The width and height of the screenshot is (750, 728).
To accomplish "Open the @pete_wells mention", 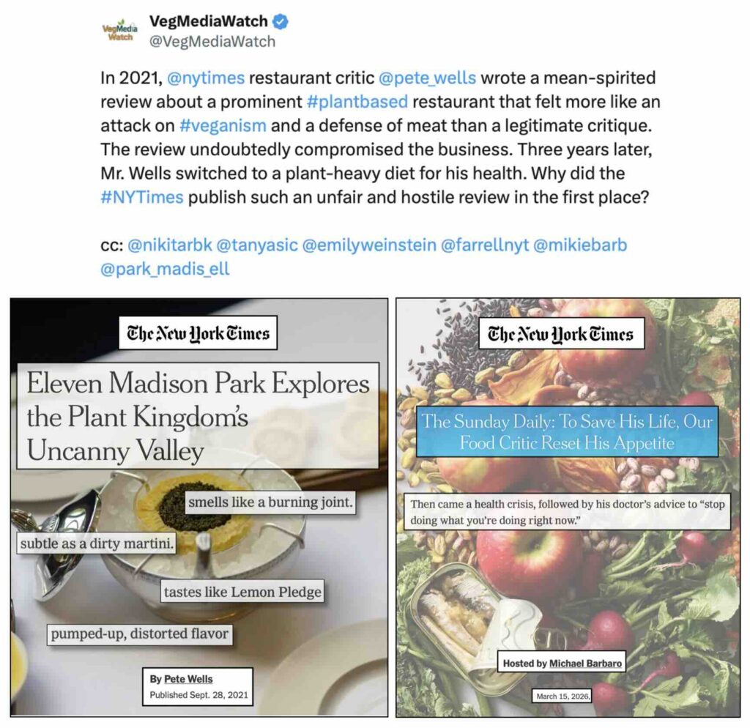I will tap(427, 78).
